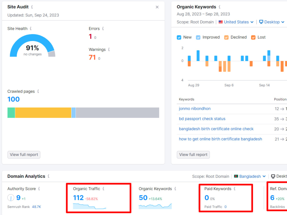
Task: Uncheck the New keywords checkbox
Action: (x=179, y=38)
